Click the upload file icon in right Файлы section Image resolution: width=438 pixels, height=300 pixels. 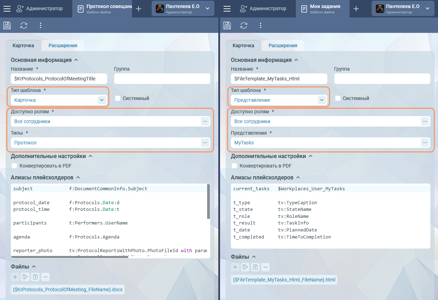[255, 267]
